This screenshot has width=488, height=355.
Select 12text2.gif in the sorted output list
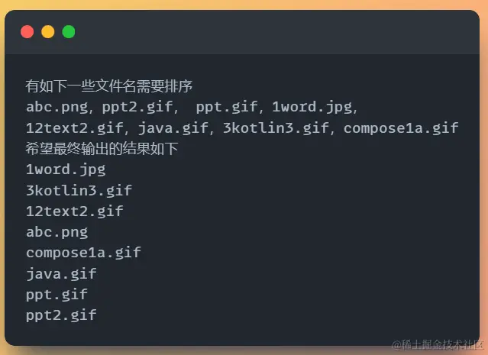(75, 211)
